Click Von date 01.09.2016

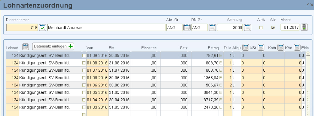97,56
